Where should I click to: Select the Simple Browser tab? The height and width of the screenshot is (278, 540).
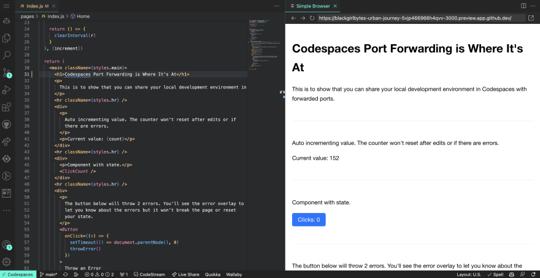[x=312, y=6]
